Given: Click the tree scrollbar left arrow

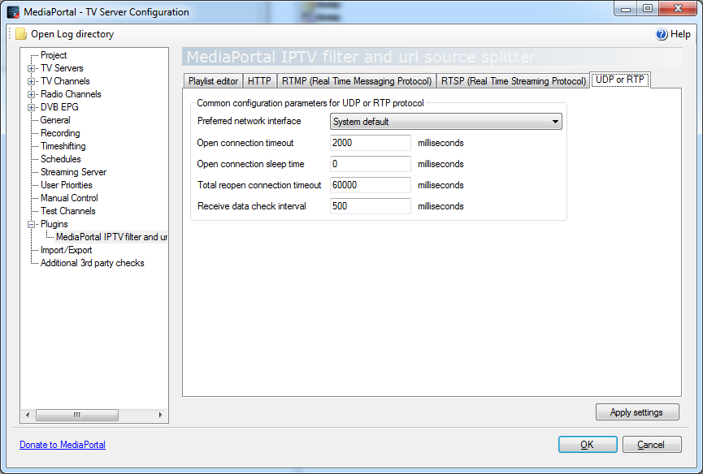Looking at the screenshot, I should pyautogui.click(x=28, y=415).
